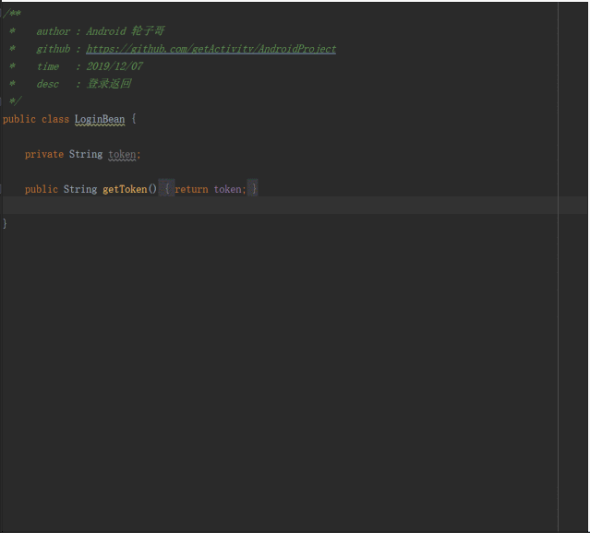
Task: Click the desc comment '登录返回'
Action: [109, 84]
